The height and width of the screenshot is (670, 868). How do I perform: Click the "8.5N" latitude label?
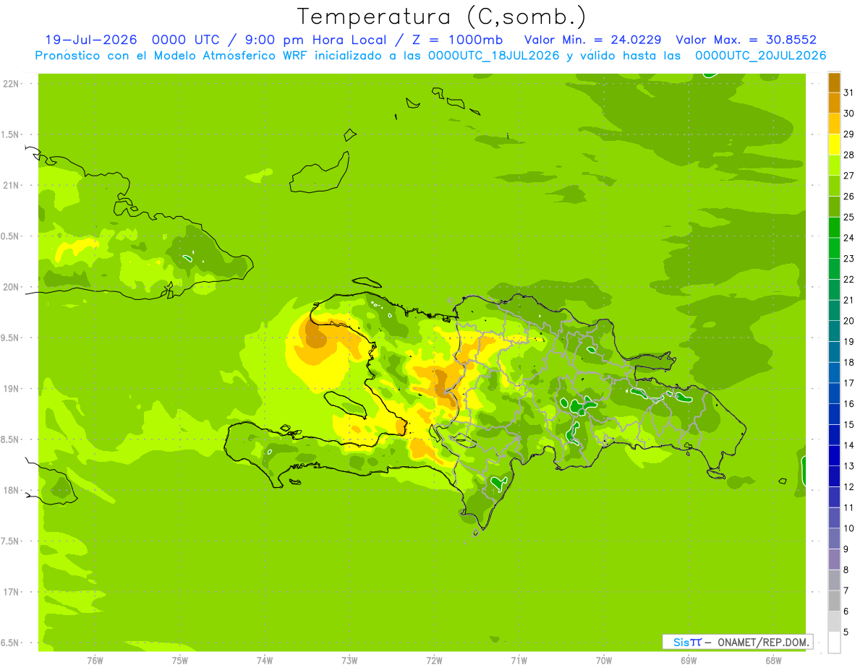pyautogui.click(x=11, y=439)
